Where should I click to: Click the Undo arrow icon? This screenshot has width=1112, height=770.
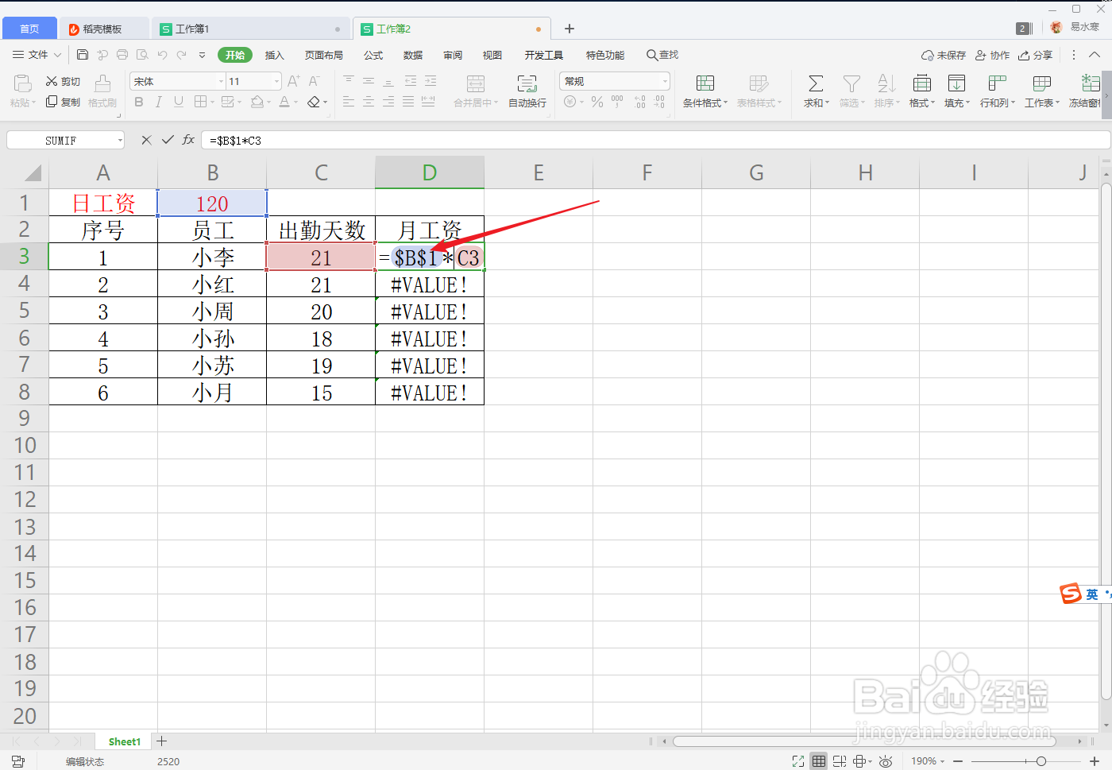coord(162,55)
